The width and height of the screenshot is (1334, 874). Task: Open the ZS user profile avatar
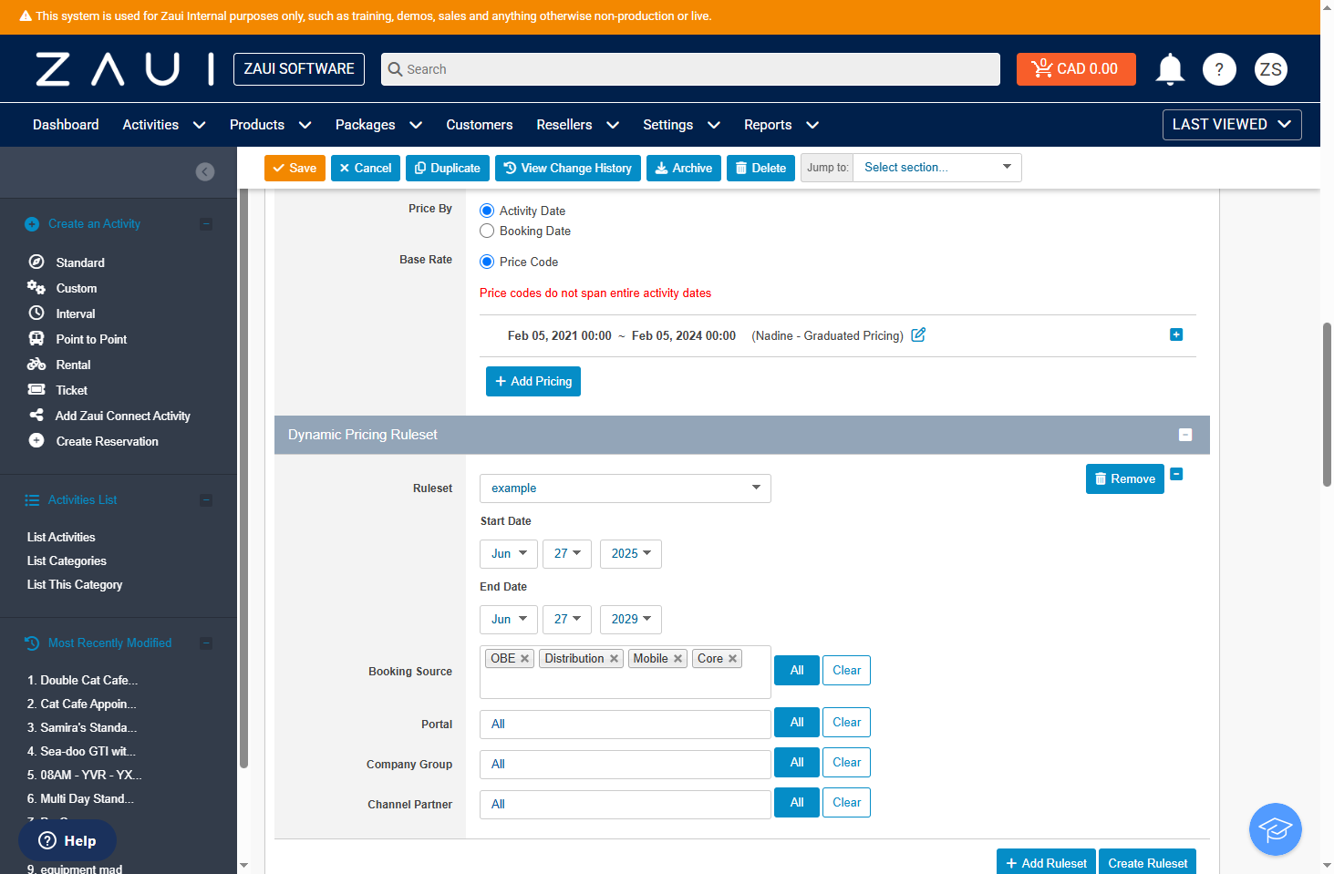click(x=1271, y=69)
